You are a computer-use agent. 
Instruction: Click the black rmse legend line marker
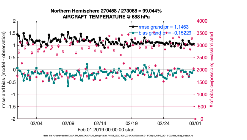[133, 27]
